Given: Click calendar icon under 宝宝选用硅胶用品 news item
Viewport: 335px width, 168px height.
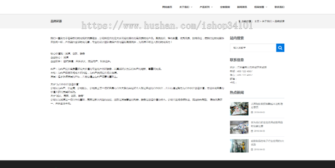Looking at the screenshot, I should (252, 131).
